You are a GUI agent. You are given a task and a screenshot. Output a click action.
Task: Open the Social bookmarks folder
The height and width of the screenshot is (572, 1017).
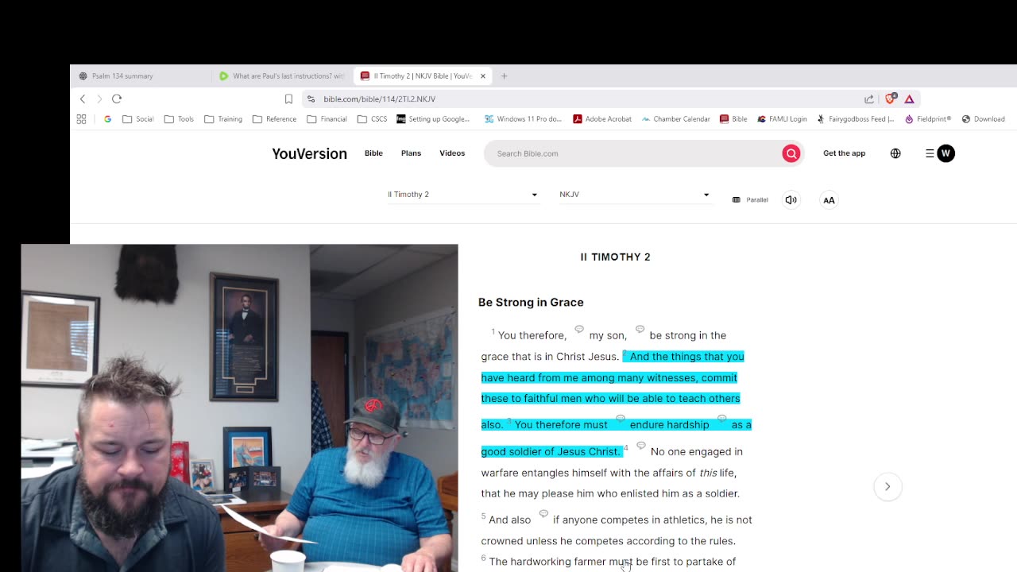138,119
